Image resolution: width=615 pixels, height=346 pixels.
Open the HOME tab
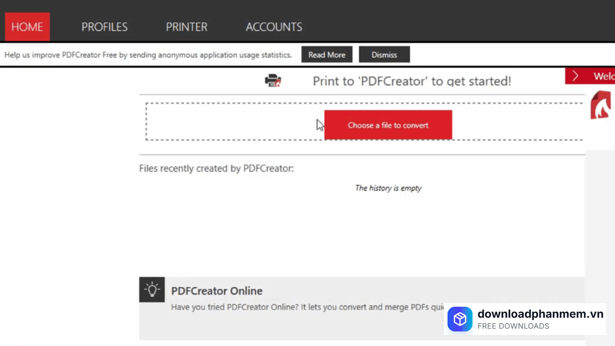[x=27, y=27]
